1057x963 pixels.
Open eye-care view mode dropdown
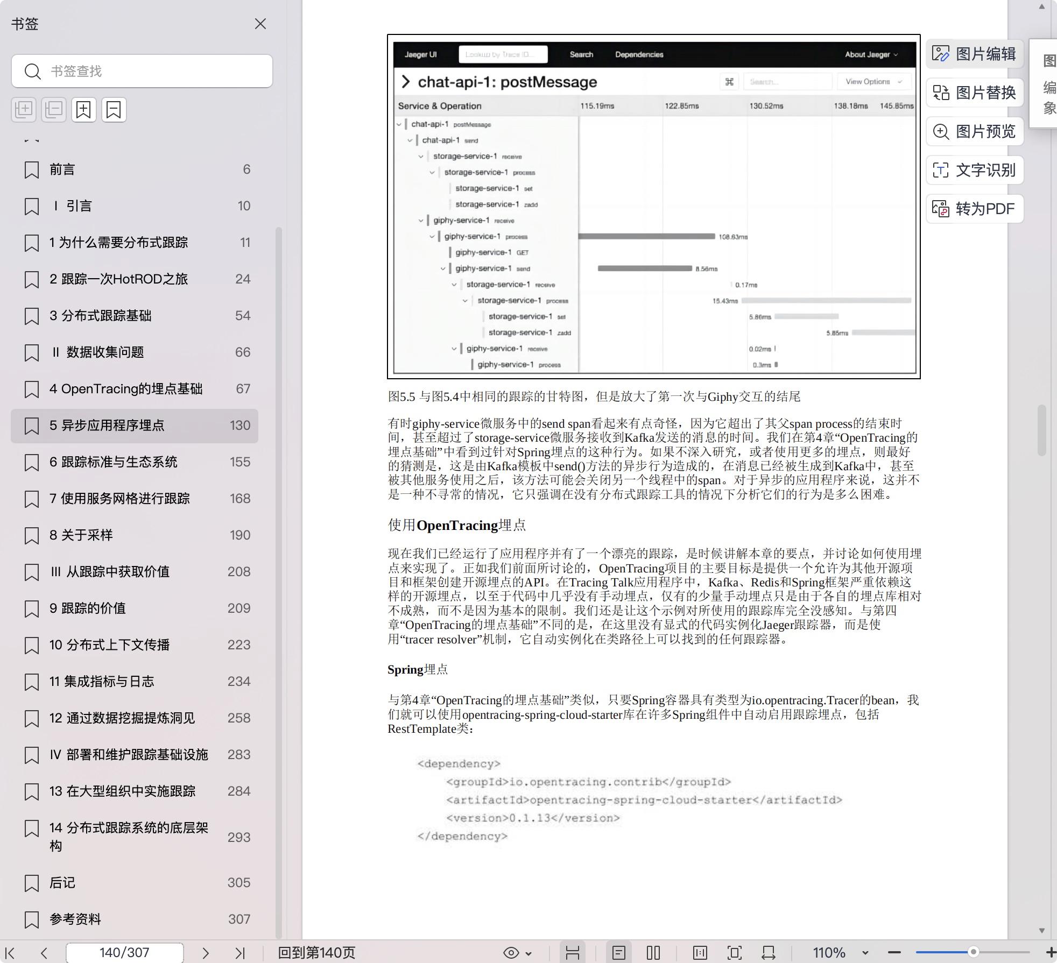[x=518, y=953]
